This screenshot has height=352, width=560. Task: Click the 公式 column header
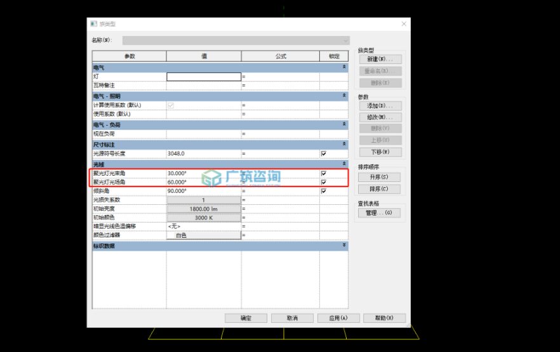tap(281, 56)
